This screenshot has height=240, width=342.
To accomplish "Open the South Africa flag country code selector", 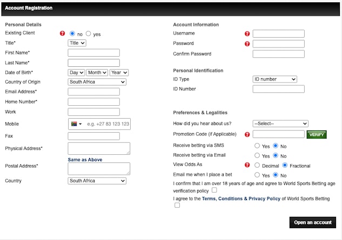I will coord(76,124).
